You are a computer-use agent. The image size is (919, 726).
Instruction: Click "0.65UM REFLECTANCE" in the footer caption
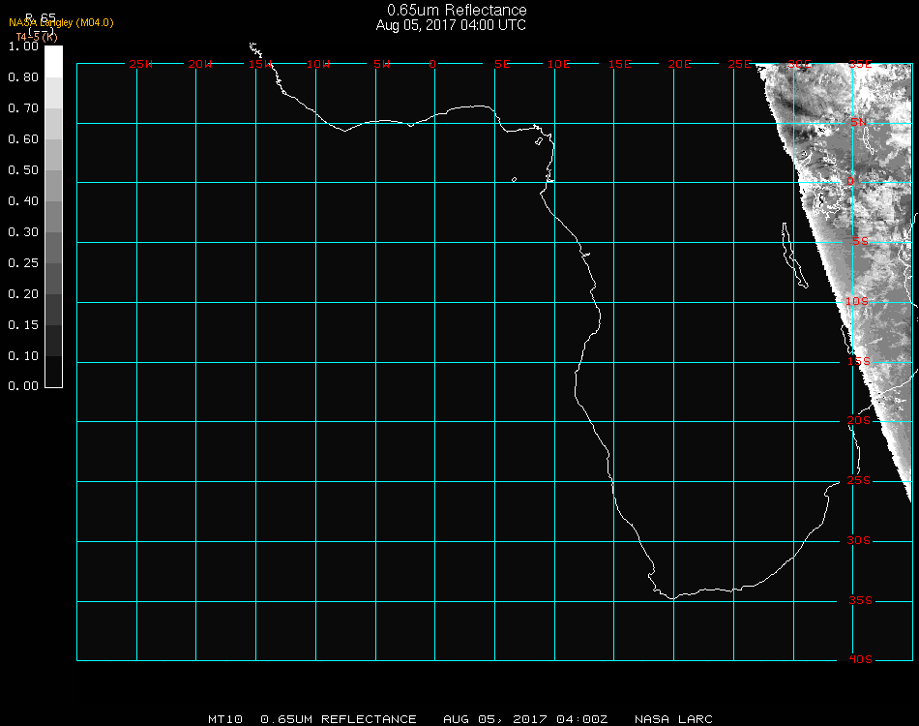pyautogui.click(x=339, y=719)
